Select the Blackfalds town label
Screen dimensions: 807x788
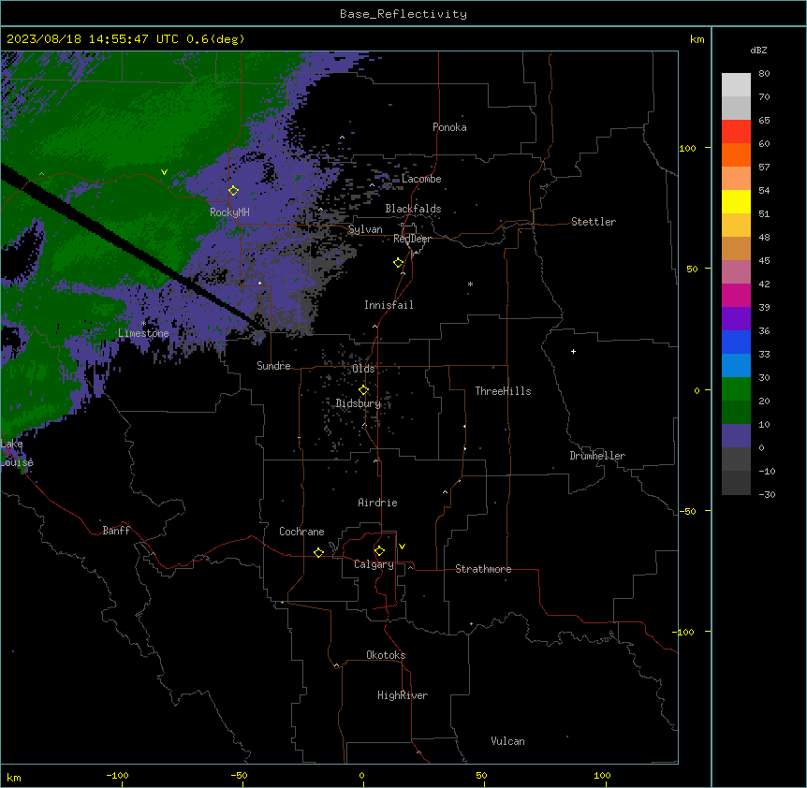413,209
